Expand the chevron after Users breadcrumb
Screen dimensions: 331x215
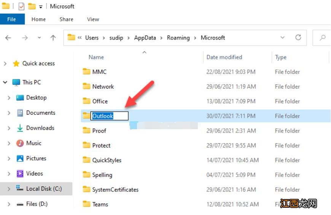(x=104, y=38)
